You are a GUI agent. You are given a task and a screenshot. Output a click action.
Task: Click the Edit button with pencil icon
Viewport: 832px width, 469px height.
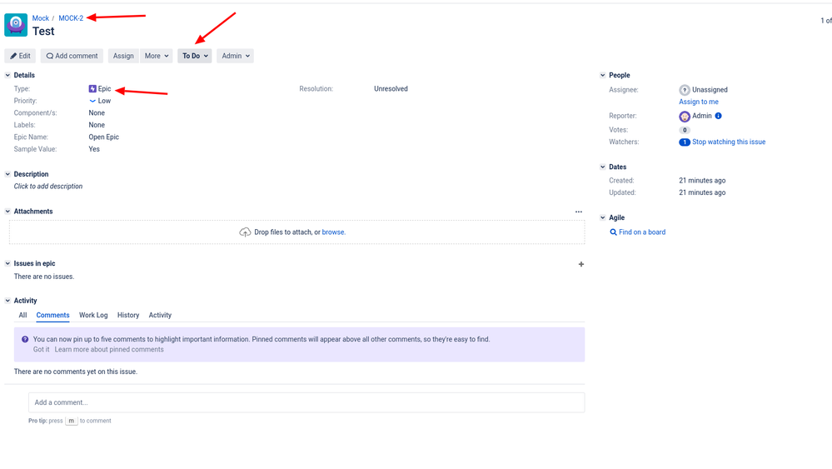point(20,56)
